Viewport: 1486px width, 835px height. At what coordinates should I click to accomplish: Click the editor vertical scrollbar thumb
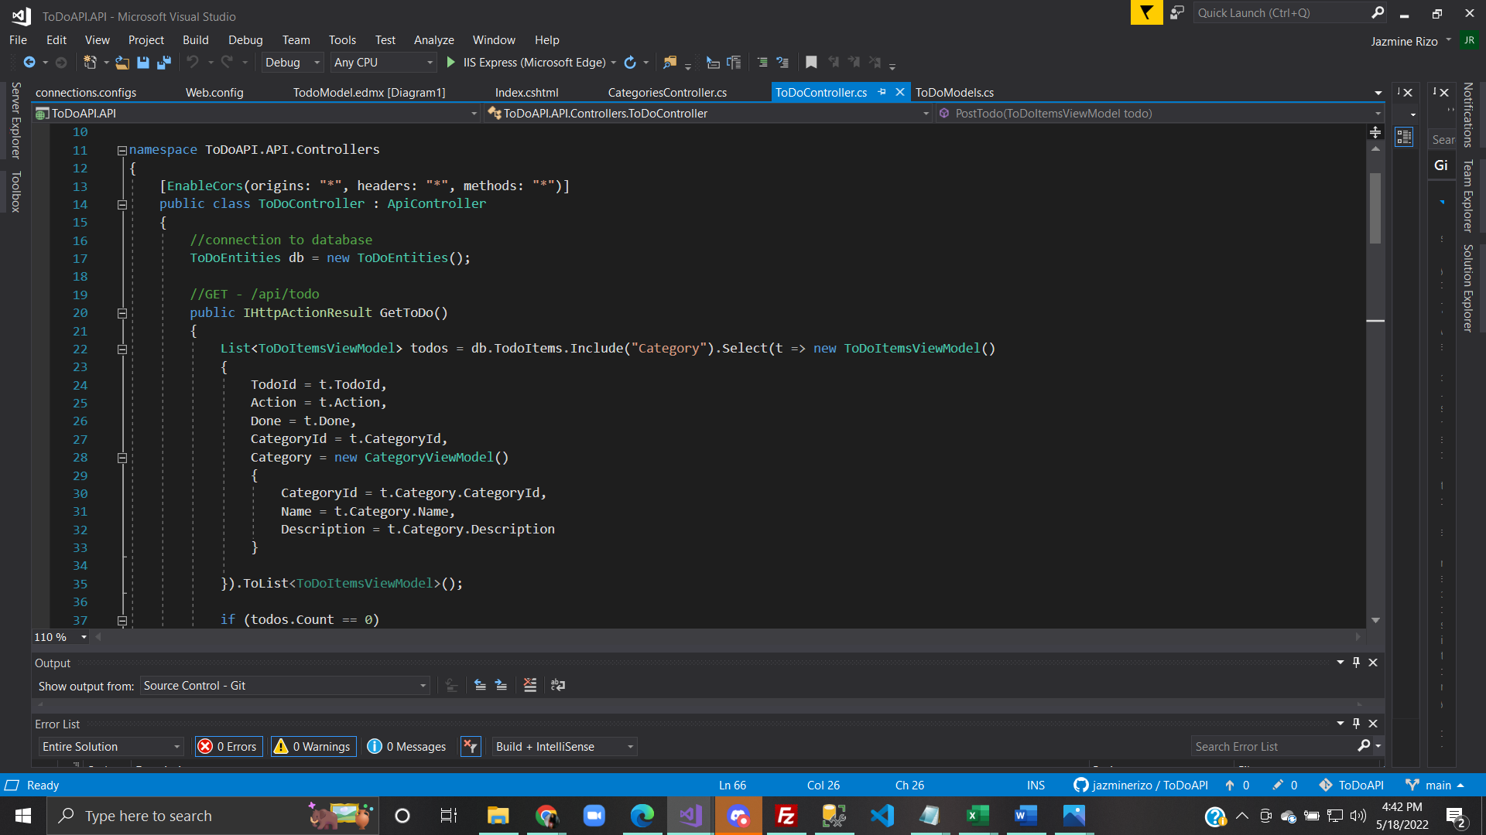click(x=1375, y=207)
